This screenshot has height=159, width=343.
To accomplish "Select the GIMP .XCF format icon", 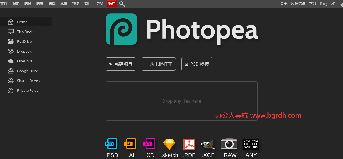I will pyautogui.click(x=208, y=144).
